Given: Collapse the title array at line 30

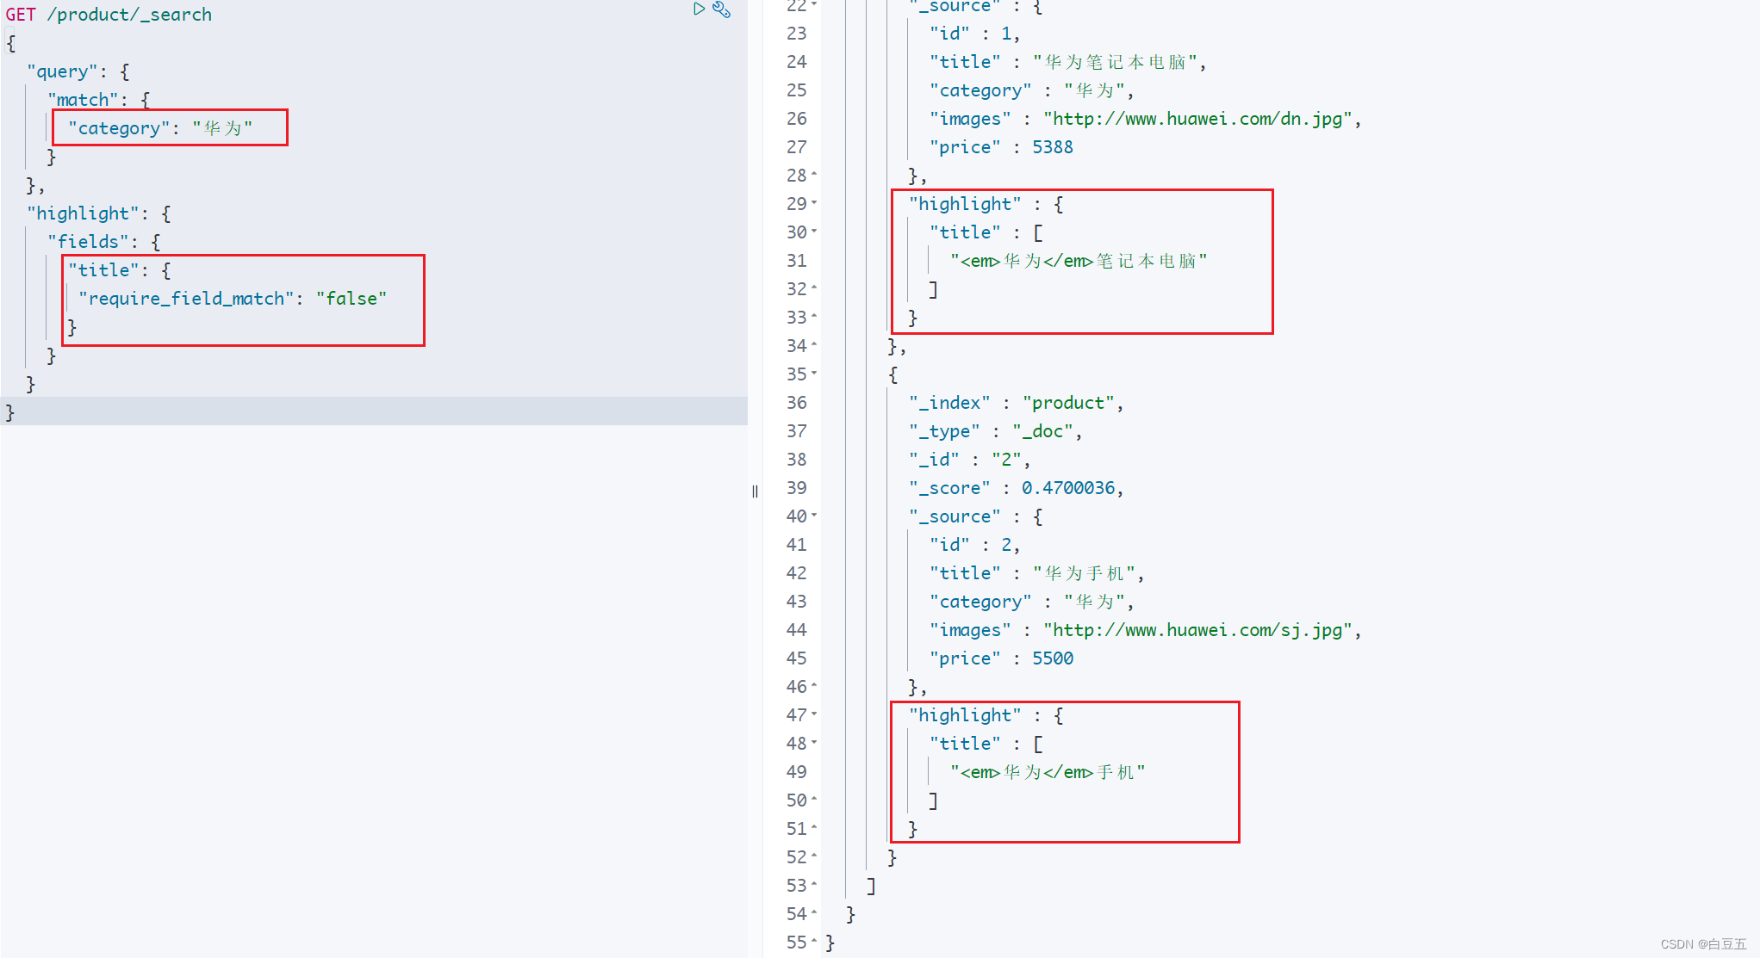Looking at the screenshot, I should pyautogui.click(x=814, y=232).
